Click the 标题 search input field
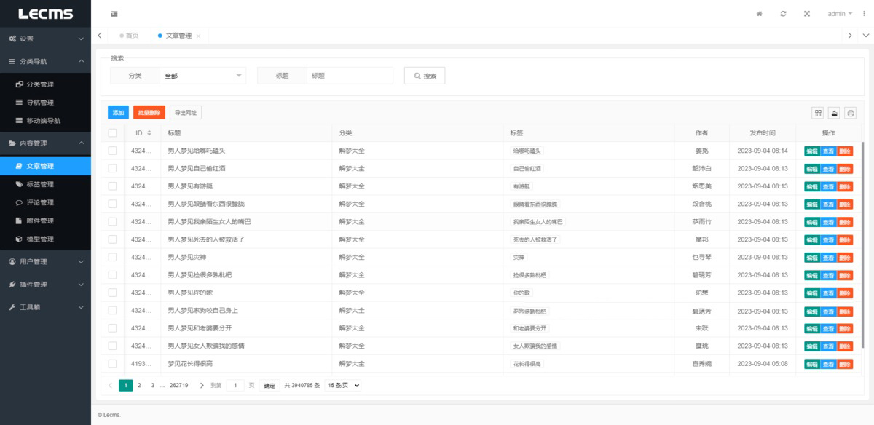 click(x=350, y=76)
